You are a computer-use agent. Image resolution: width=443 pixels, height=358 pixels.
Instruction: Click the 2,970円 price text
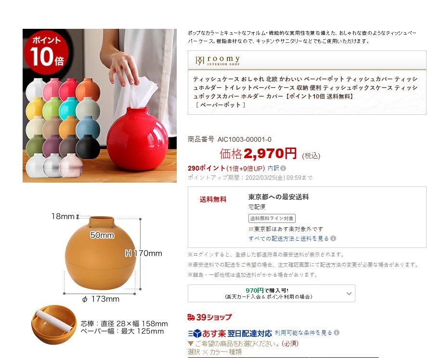tap(270, 154)
